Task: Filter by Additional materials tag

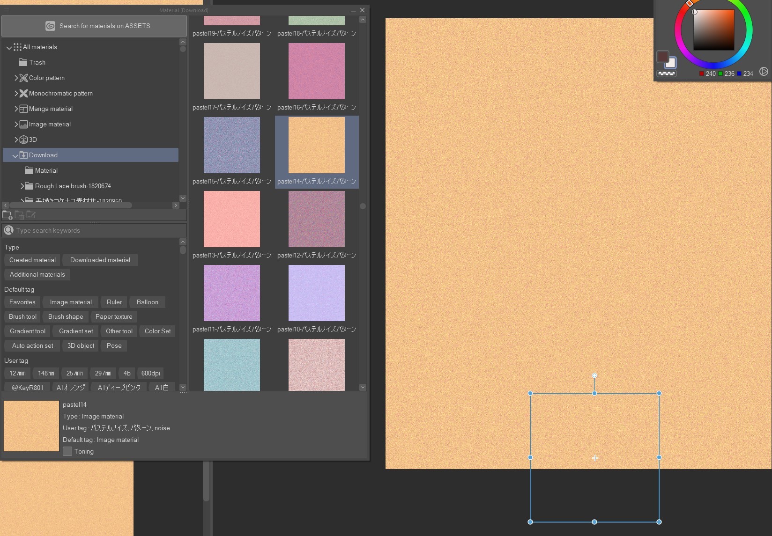Action: [x=37, y=275]
